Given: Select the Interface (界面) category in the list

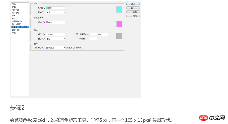Looking at the screenshot, I should click(x=14, y=7).
